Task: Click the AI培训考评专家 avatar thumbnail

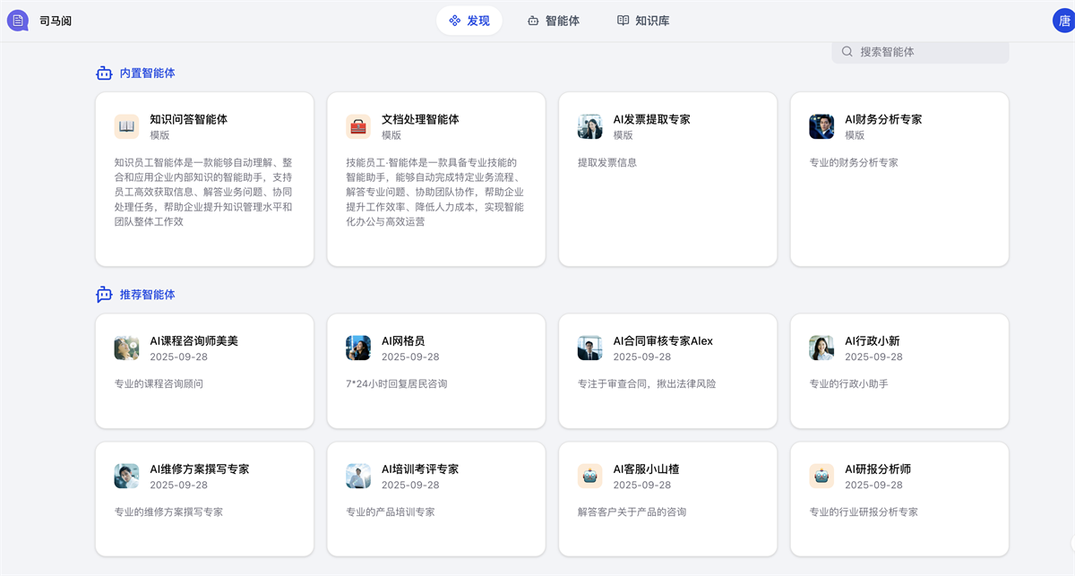Action: click(x=358, y=476)
